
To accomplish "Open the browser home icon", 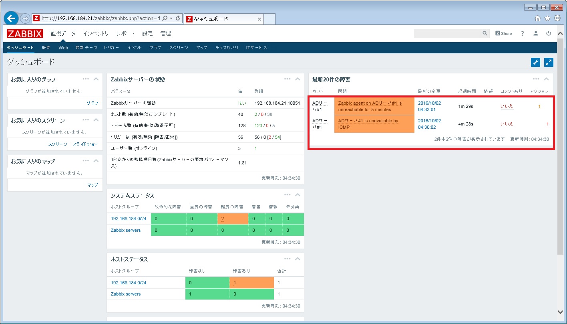I will (x=538, y=18).
